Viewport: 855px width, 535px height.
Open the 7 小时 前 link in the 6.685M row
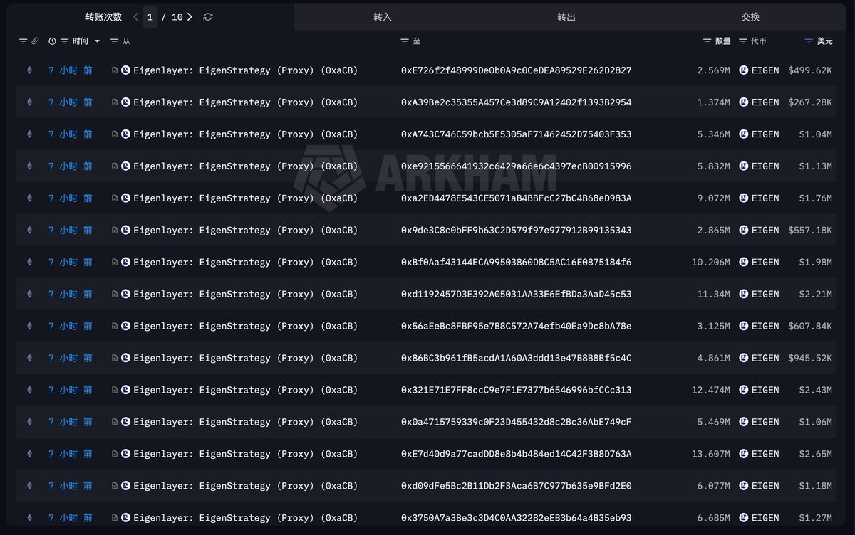tap(71, 518)
